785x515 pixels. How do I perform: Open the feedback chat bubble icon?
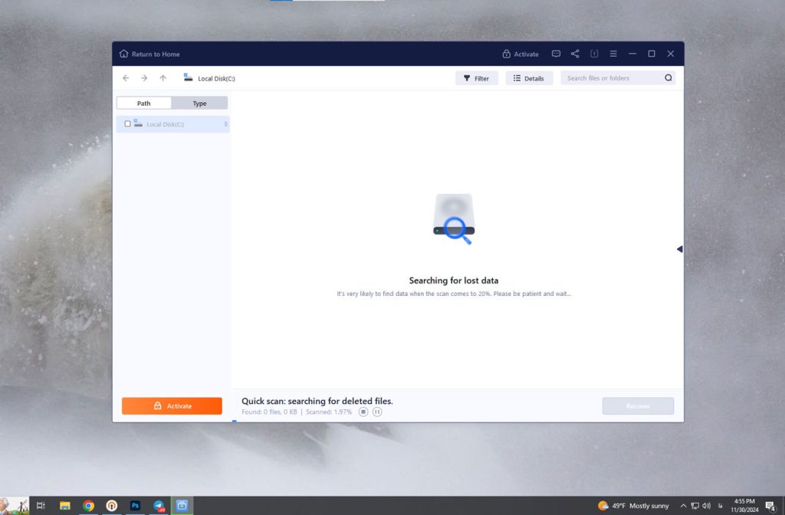pos(556,54)
